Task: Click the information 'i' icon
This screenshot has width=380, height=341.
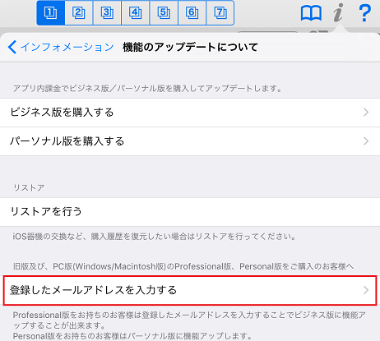Action: coord(338,12)
